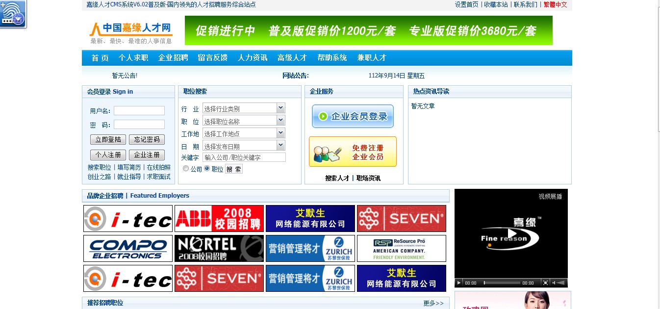Click the 暂无公告! announcement text
The height and width of the screenshot is (309, 660).
tap(125, 76)
